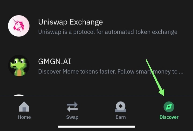This screenshot has width=193, height=131.
Task: Open the GMGN.AI title
Action: tap(54, 62)
